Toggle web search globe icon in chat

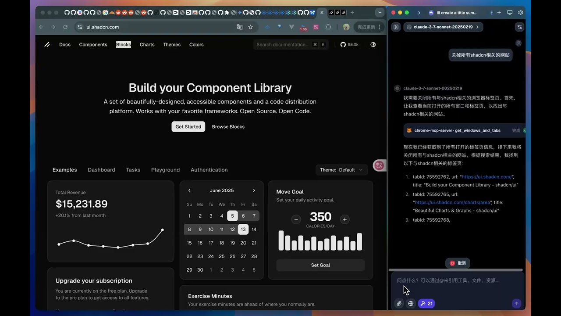(x=411, y=303)
